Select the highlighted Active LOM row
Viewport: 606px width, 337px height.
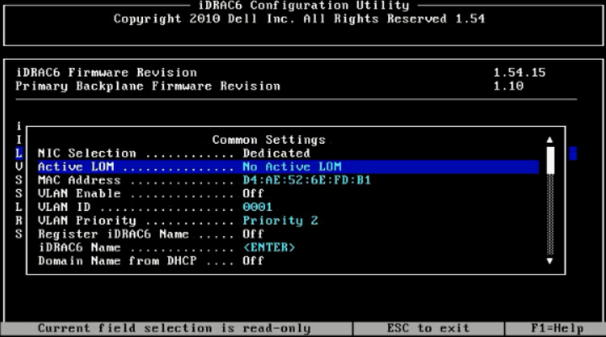tap(288, 166)
